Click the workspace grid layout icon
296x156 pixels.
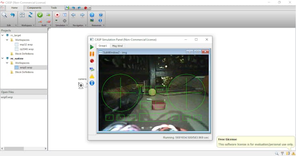(x=22, y=15)
